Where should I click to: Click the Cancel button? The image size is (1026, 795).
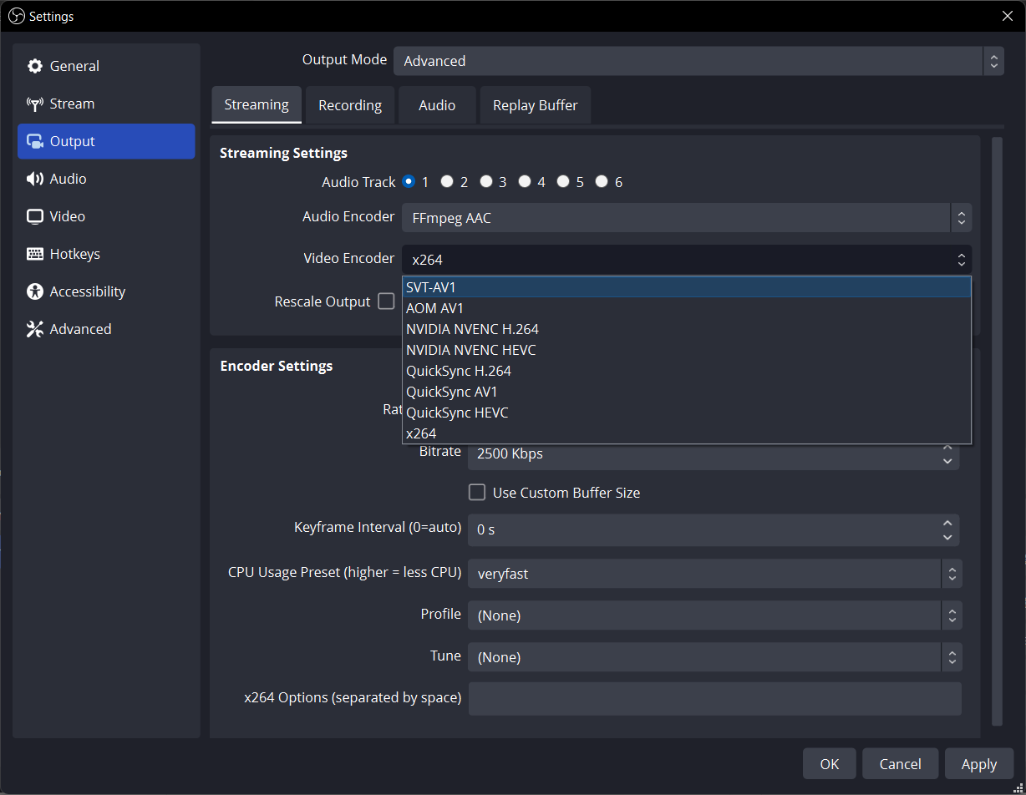click(x=901, y=763)
